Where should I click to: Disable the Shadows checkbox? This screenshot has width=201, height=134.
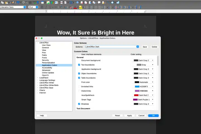[x=79, y=104]
